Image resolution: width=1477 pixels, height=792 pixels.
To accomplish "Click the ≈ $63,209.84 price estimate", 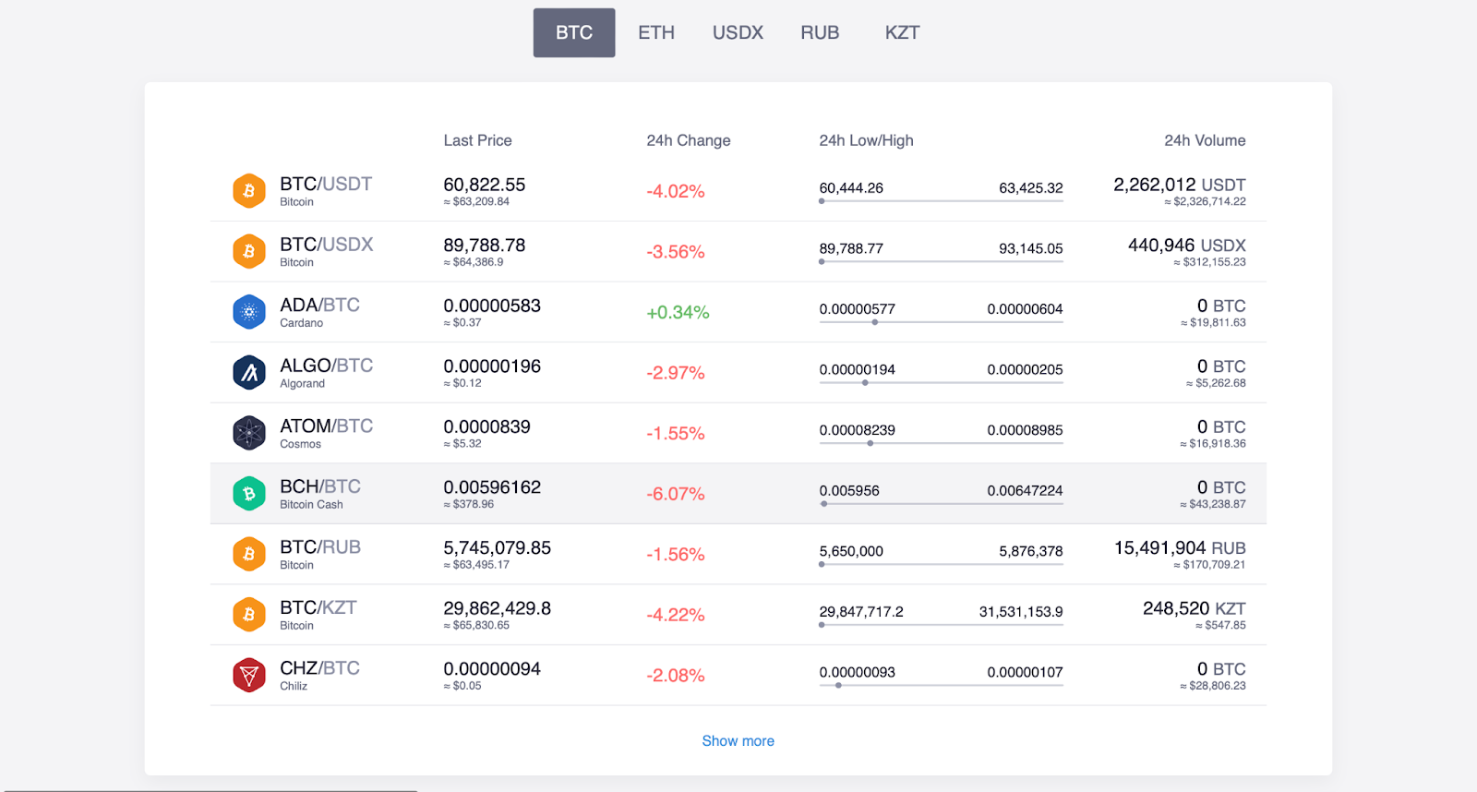I will [x=476, y=201].
